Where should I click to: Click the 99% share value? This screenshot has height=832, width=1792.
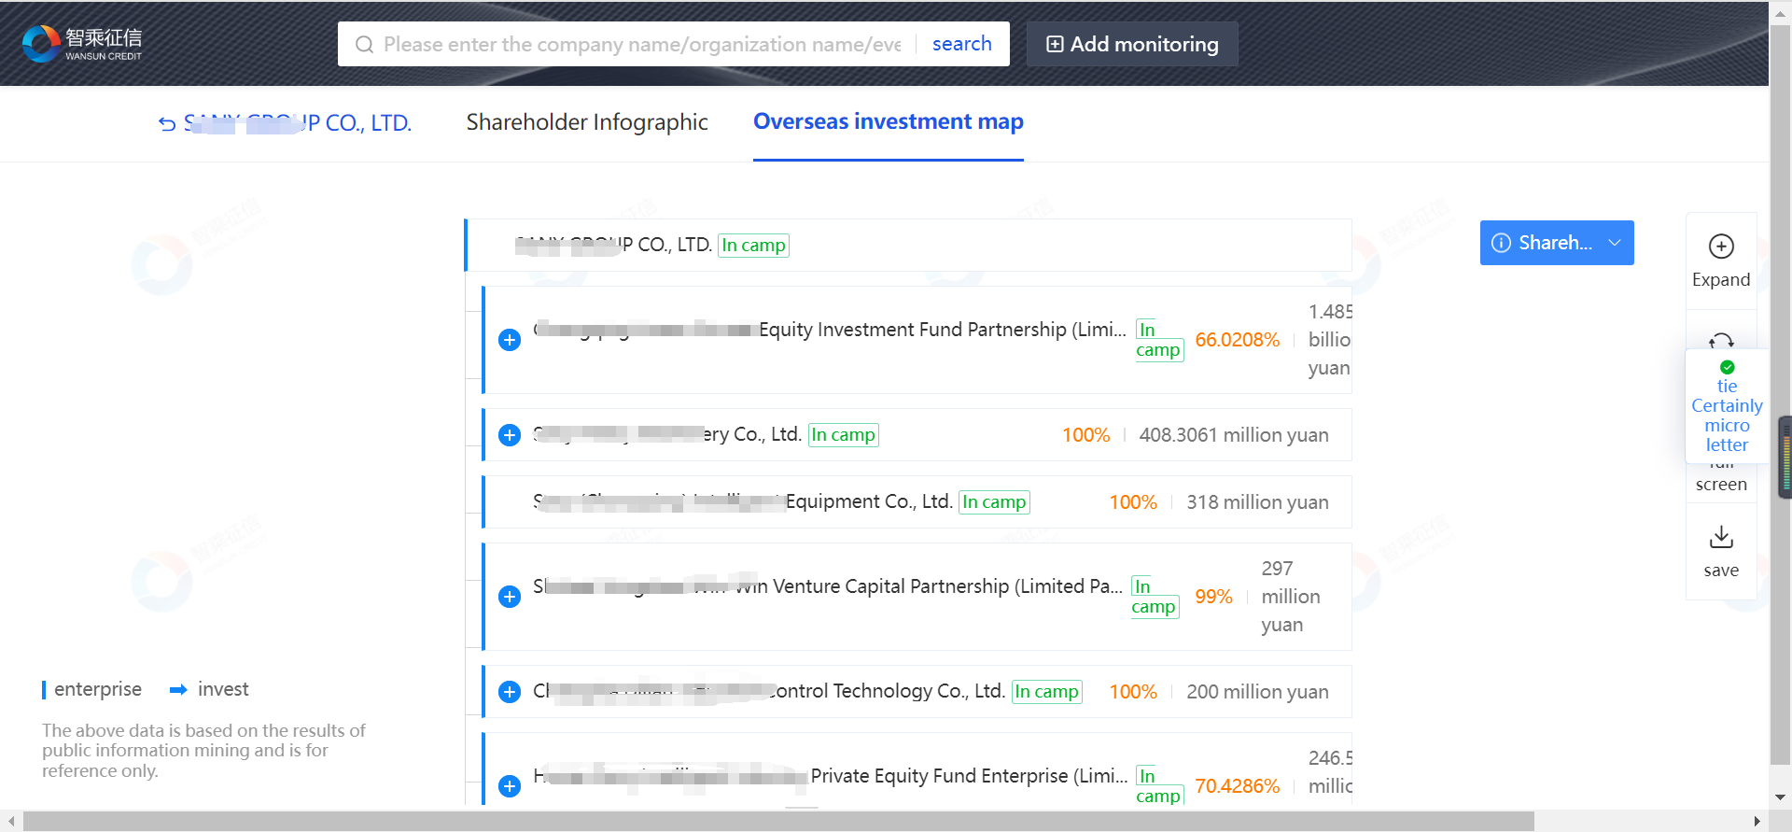(1213, 597)
